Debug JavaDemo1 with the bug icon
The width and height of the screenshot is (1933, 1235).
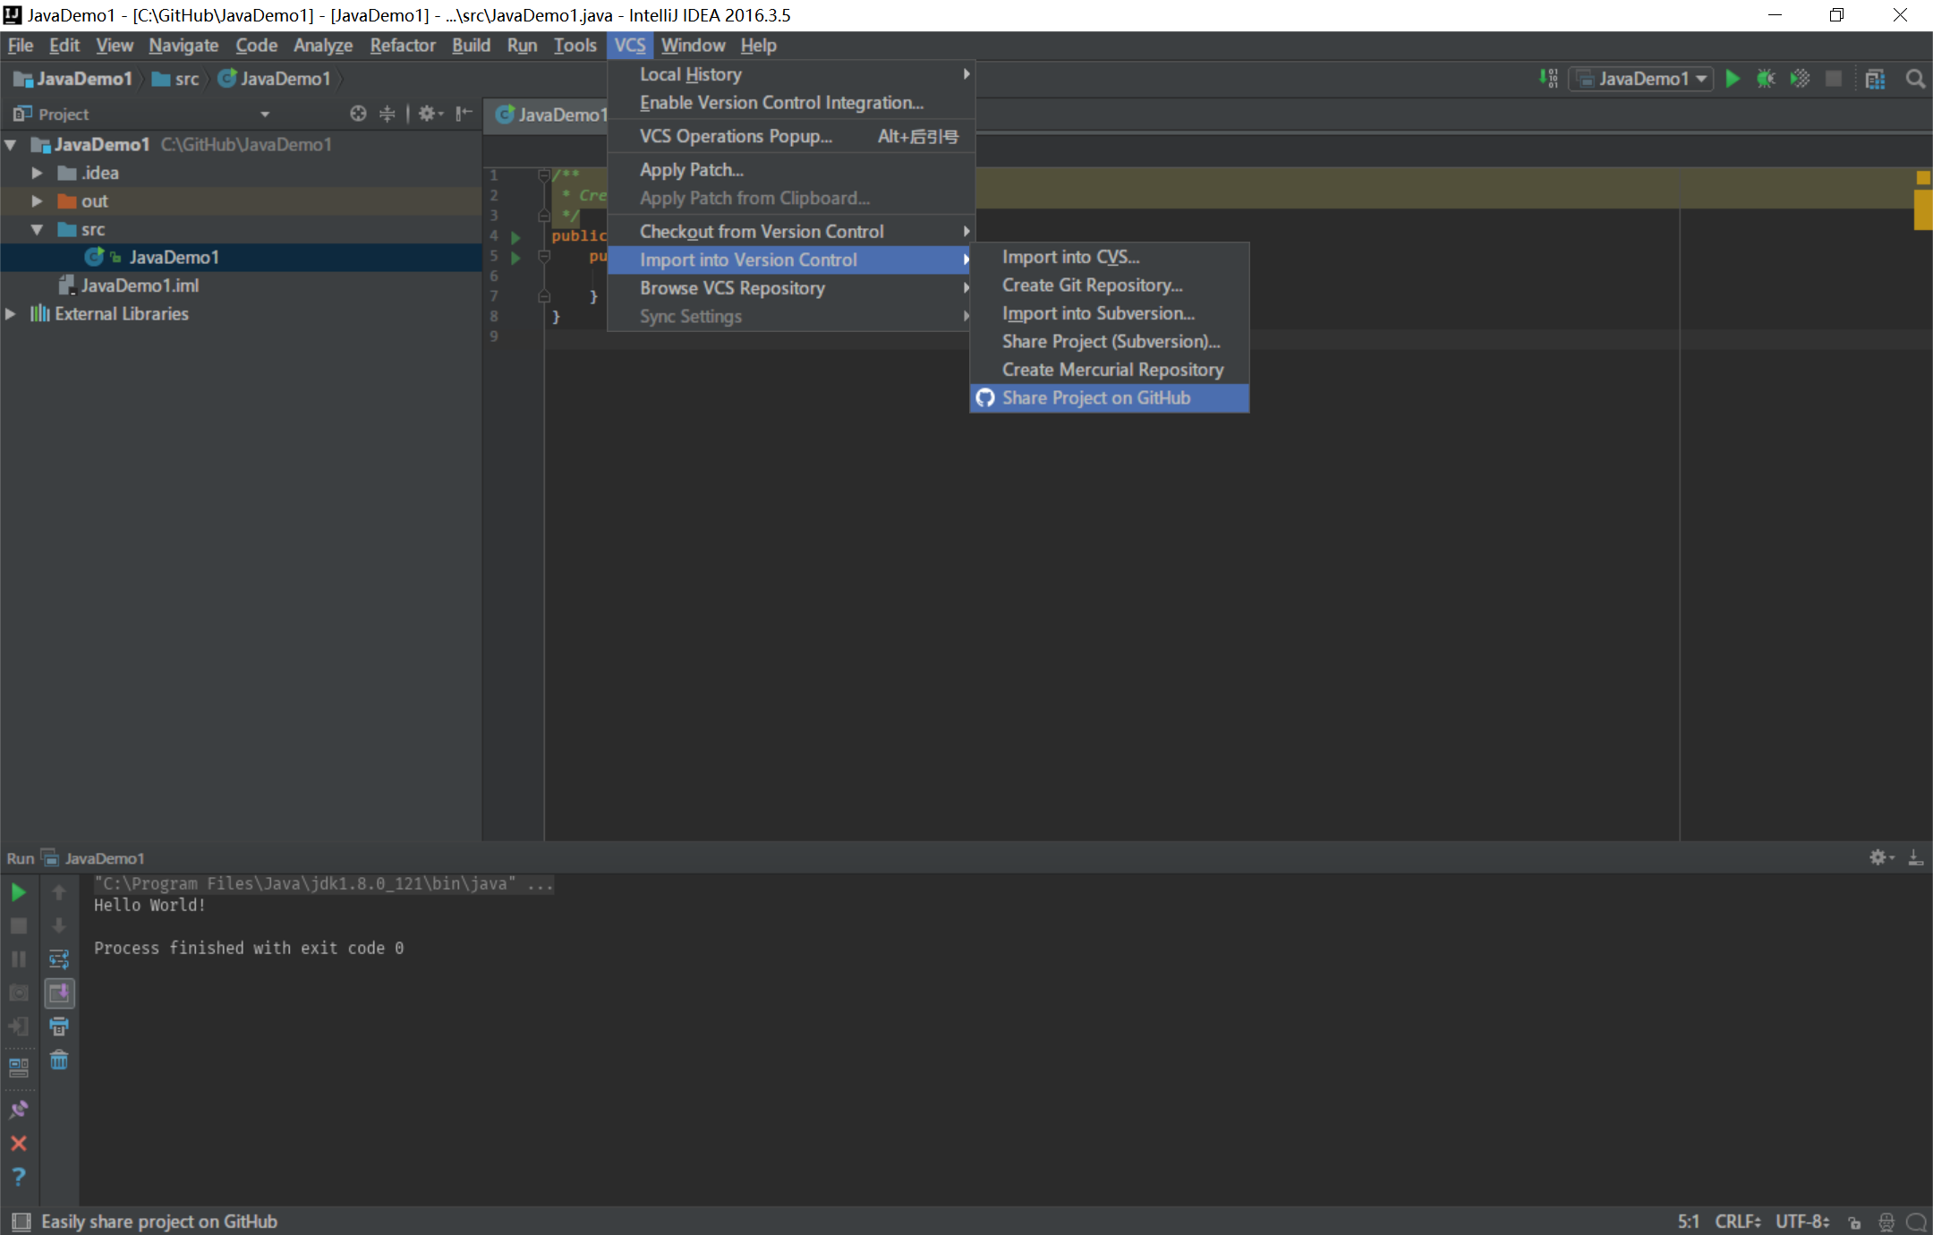click(x=1766, y=79)
